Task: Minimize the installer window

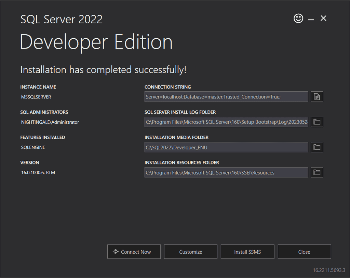Action: pos(311,18)
